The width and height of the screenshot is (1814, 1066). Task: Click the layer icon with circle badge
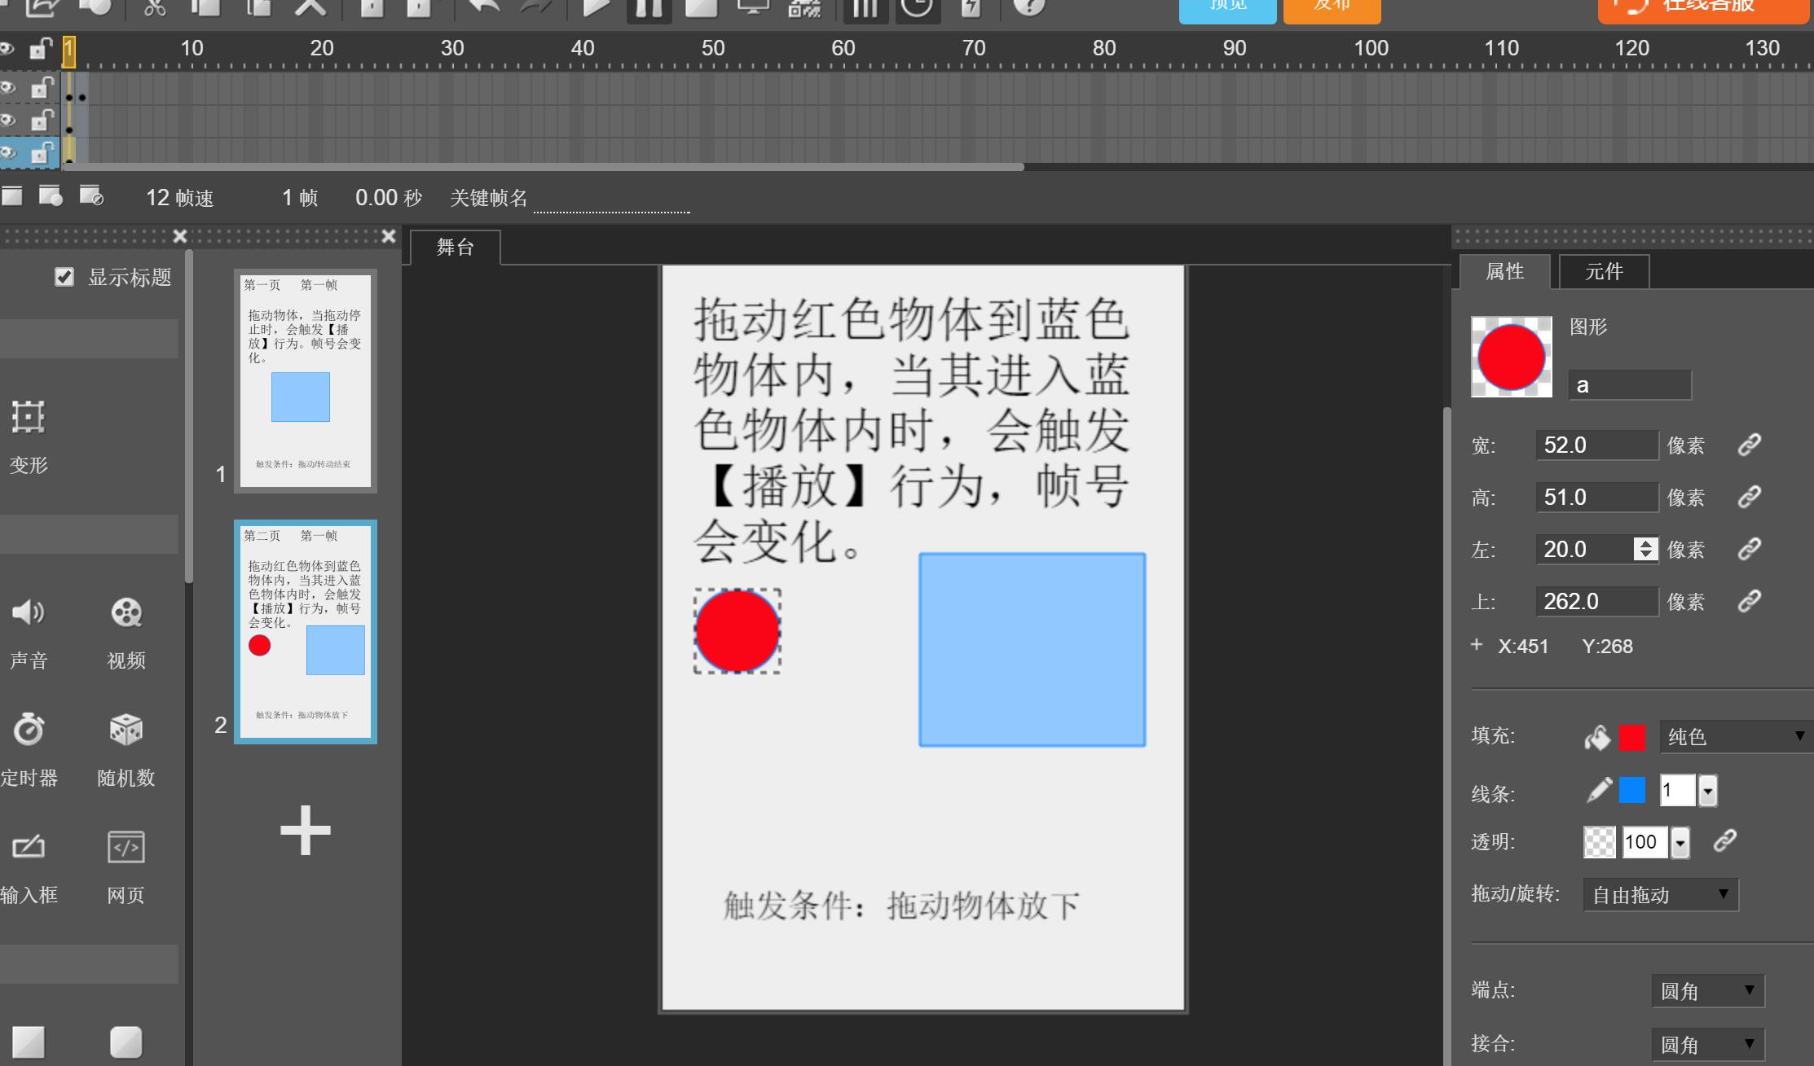coord(51,195)
